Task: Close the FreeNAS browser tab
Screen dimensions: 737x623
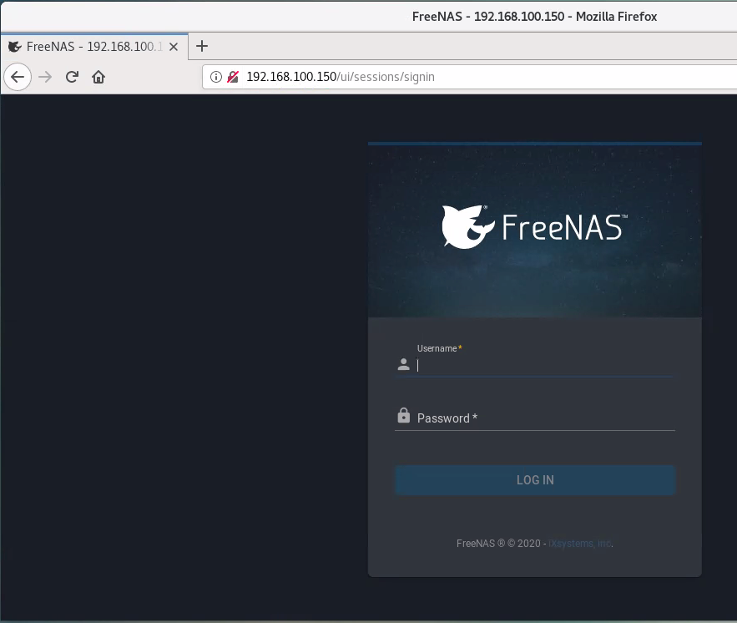Action: pos(174,47)
